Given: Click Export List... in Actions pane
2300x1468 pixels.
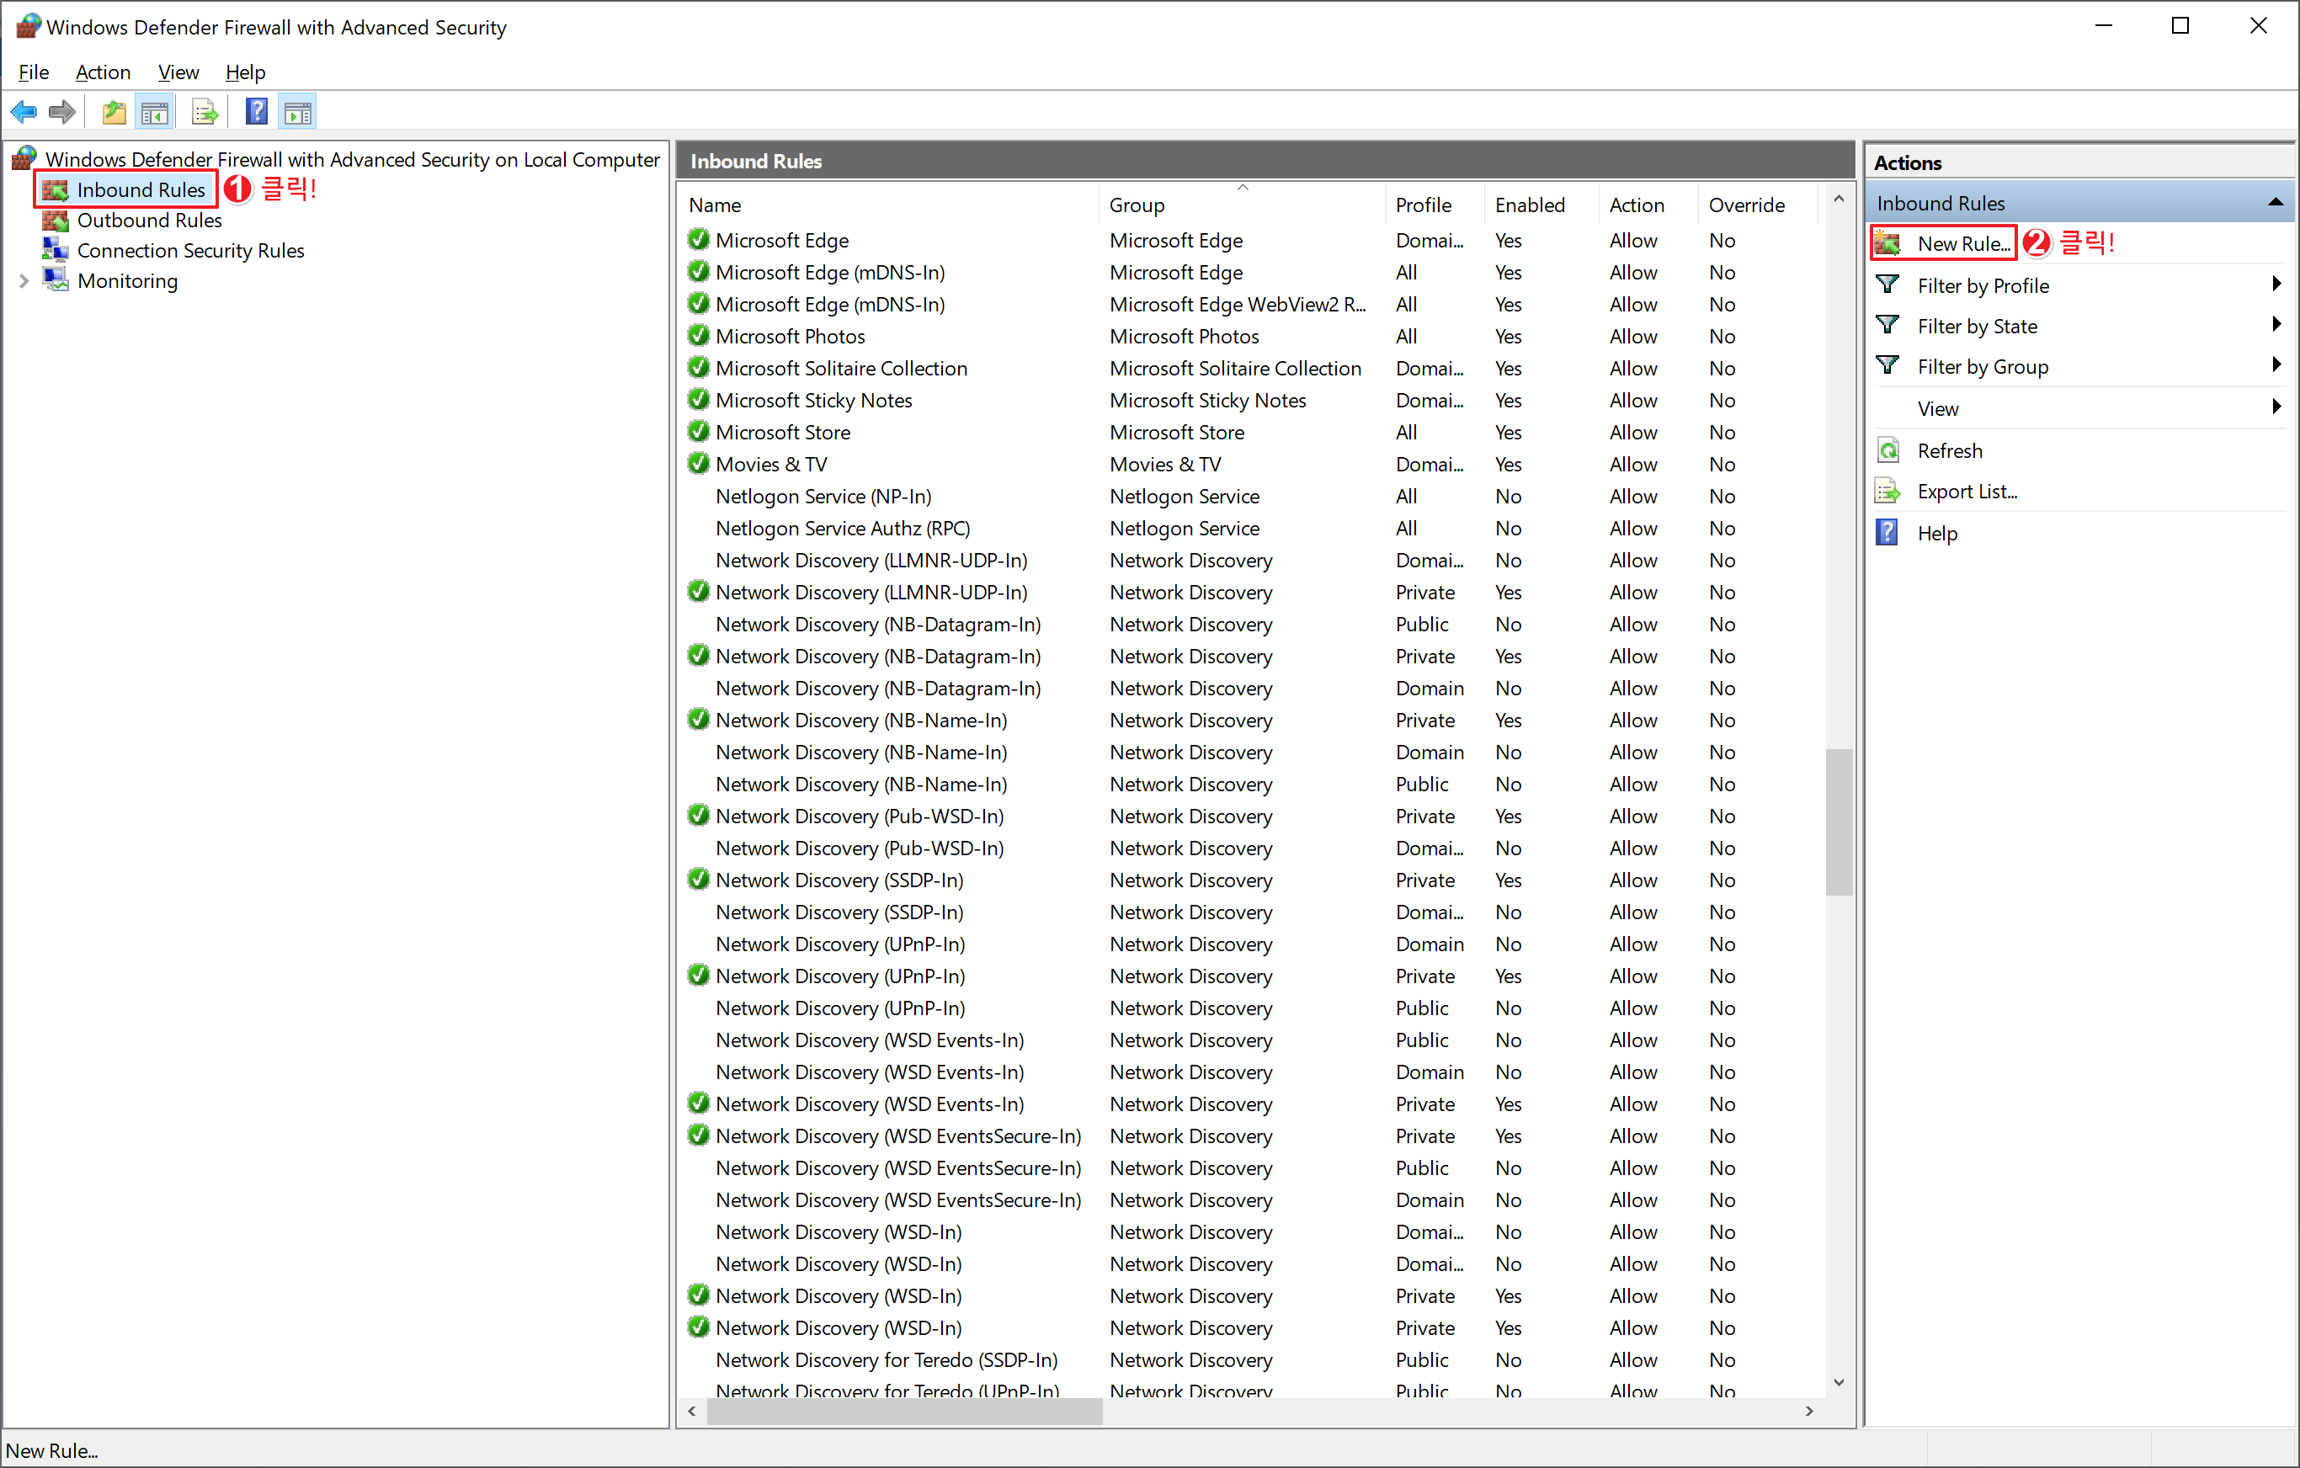Looking at the screenshot, I should (x=1967, y=491).
